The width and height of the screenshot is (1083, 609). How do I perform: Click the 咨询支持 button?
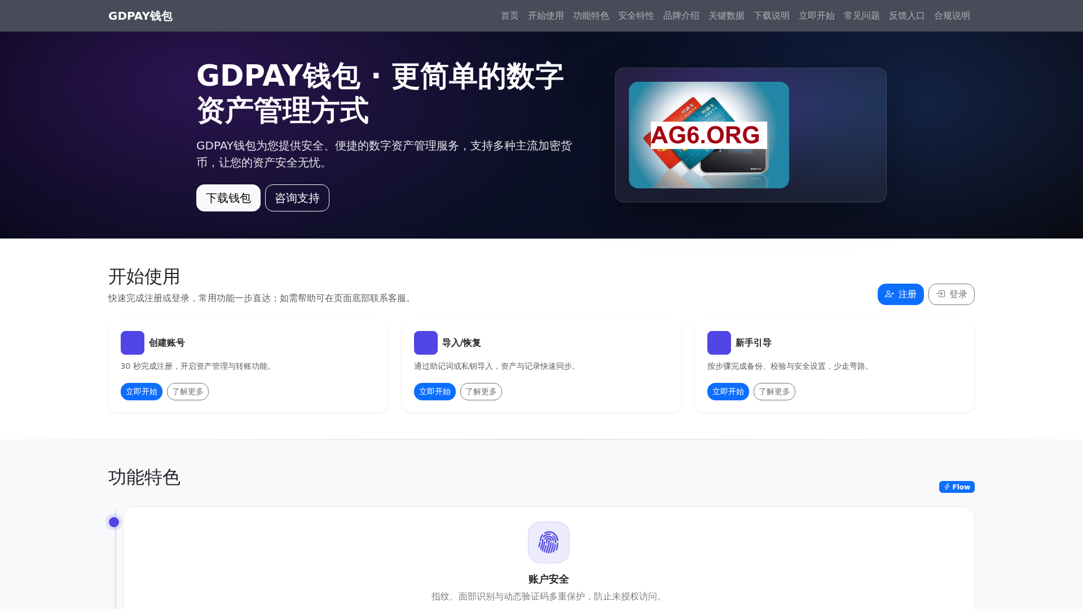point(297,198)
